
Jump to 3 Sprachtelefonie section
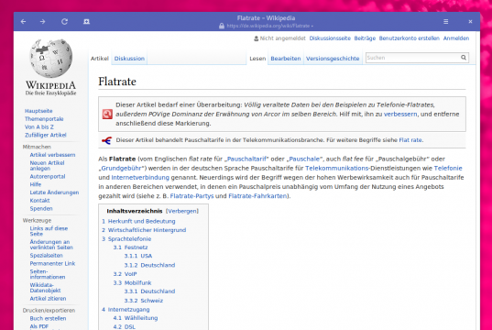[x=126, y=239]
